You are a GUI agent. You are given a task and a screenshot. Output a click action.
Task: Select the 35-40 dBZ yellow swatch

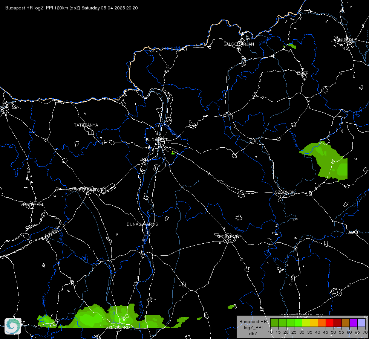coord(314,322)
